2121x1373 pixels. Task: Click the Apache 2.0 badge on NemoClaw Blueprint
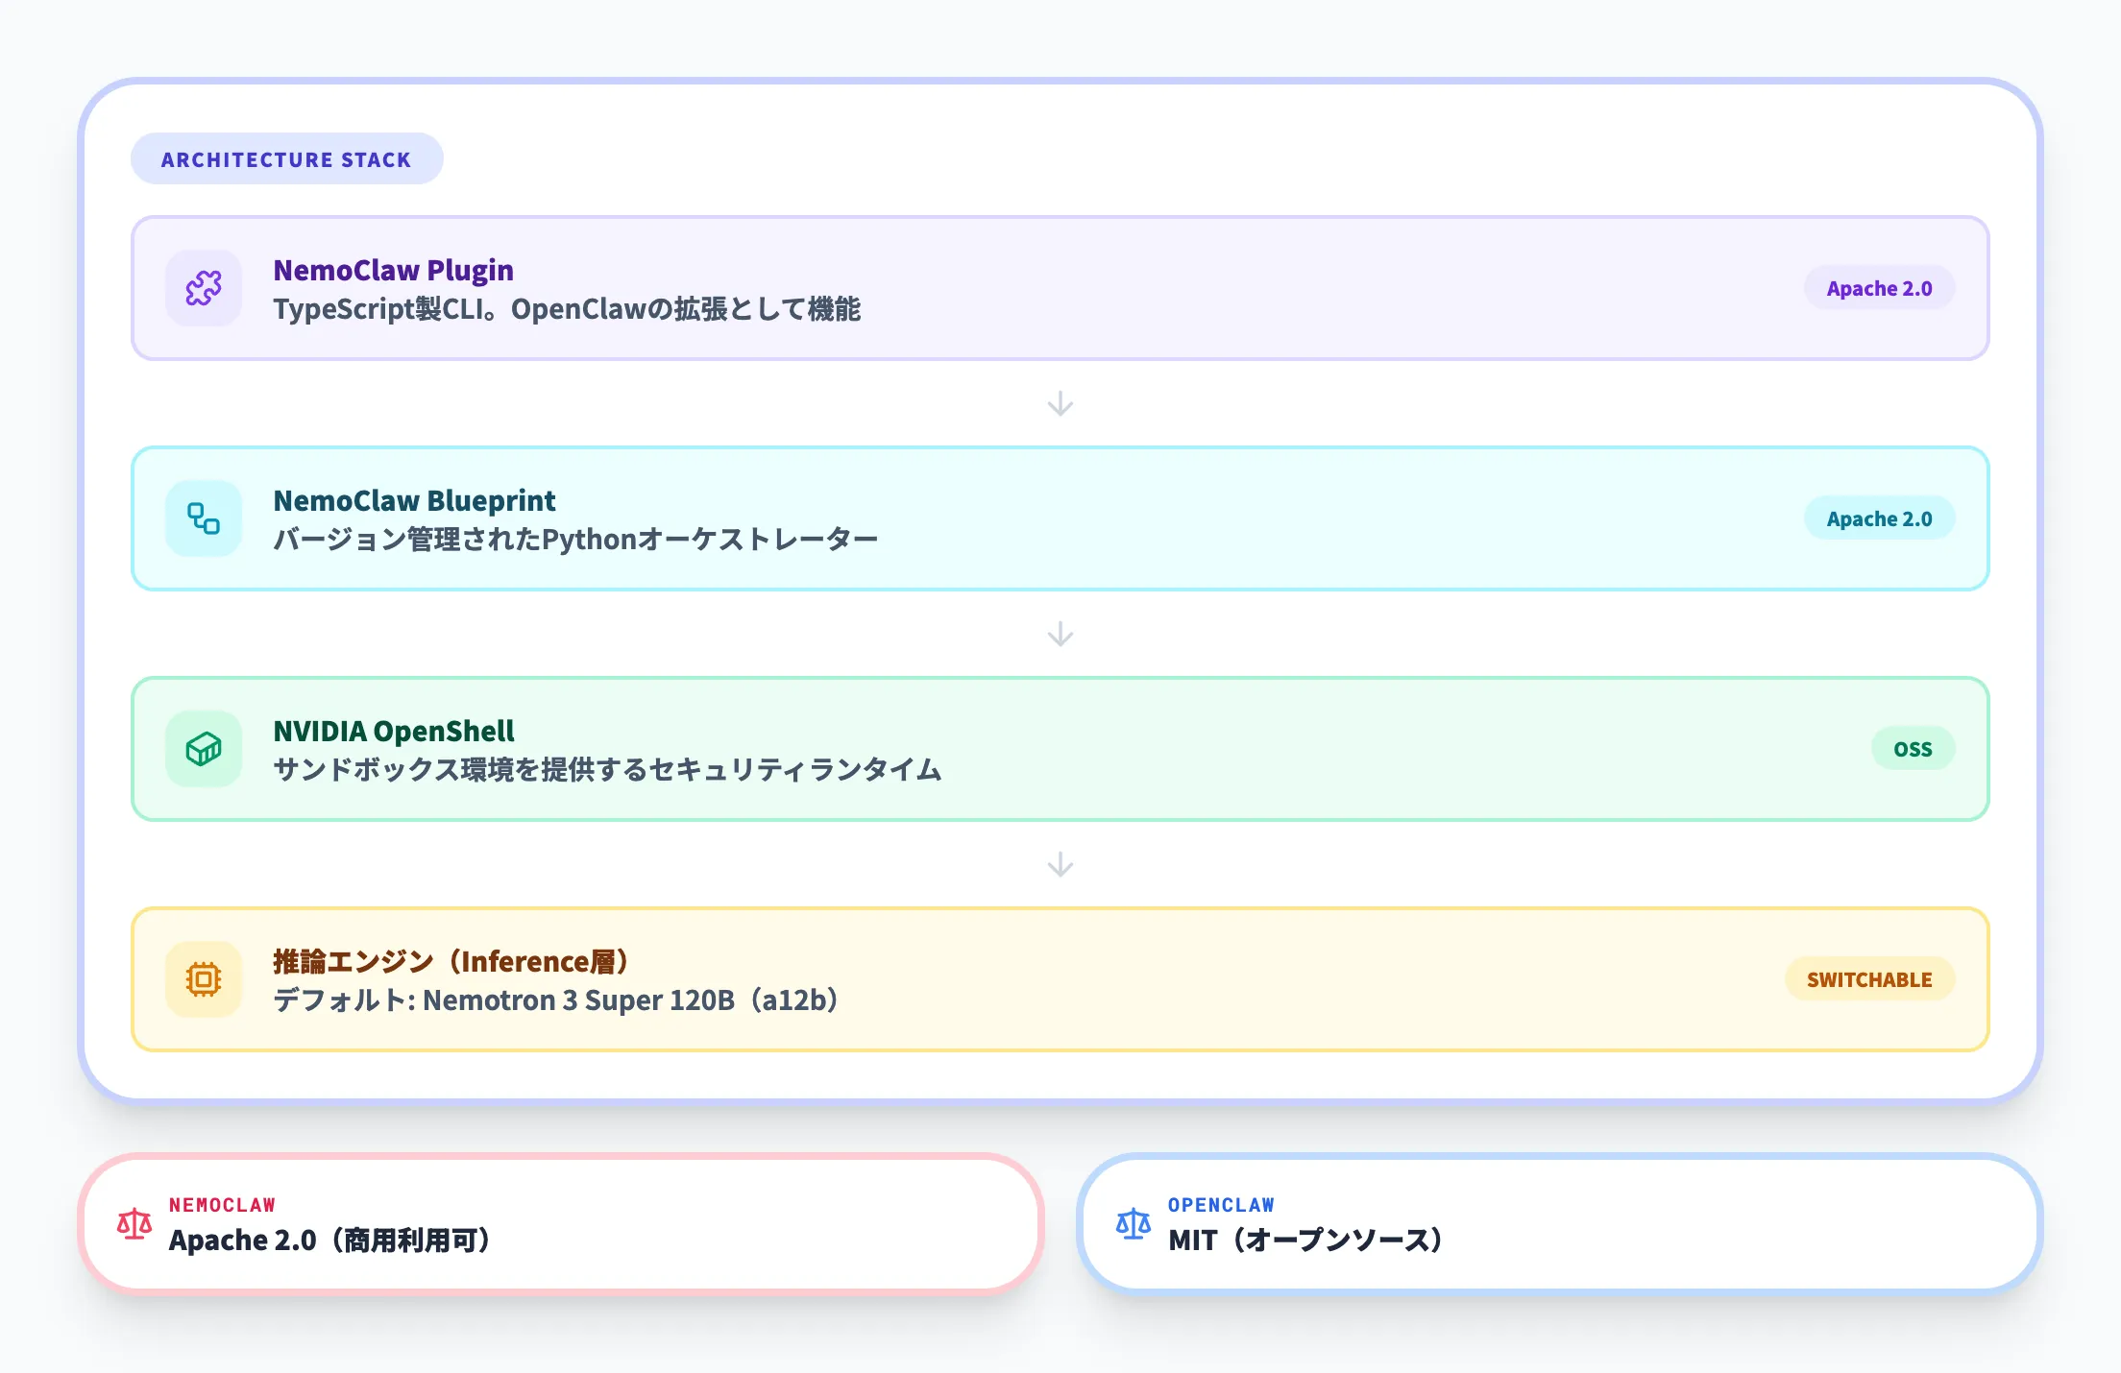coord(1879,518)
